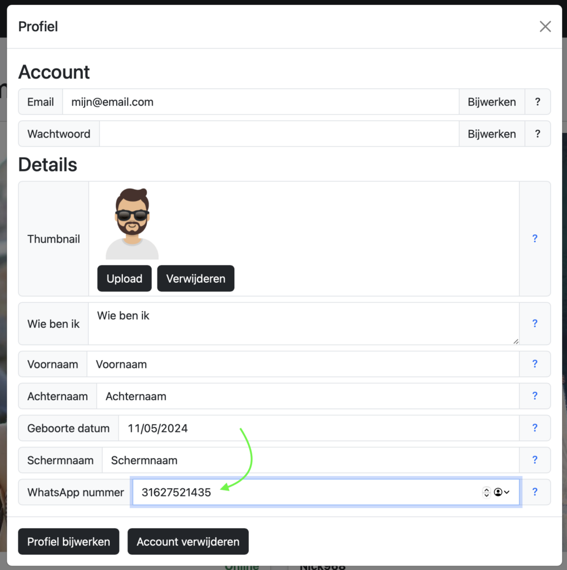Image resolution: width=567 pixels, height=570 pixels.
Task: Click the Upload thumbnail button
Action: 124,278
